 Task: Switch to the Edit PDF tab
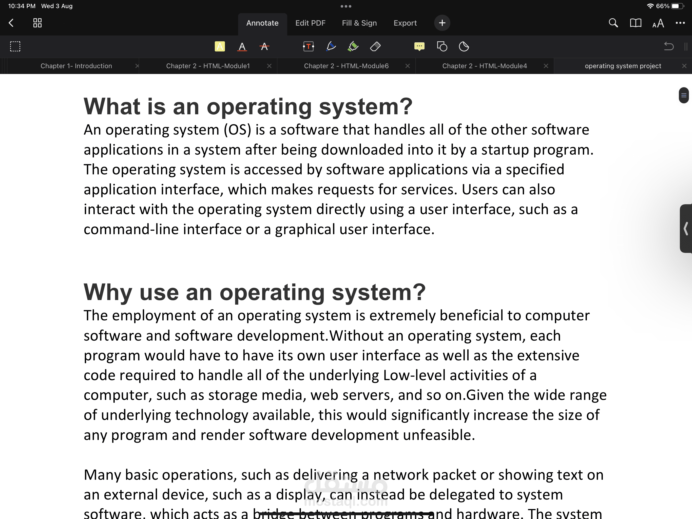click(310, 23)
